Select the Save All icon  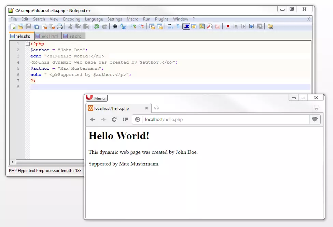point(36,26)
